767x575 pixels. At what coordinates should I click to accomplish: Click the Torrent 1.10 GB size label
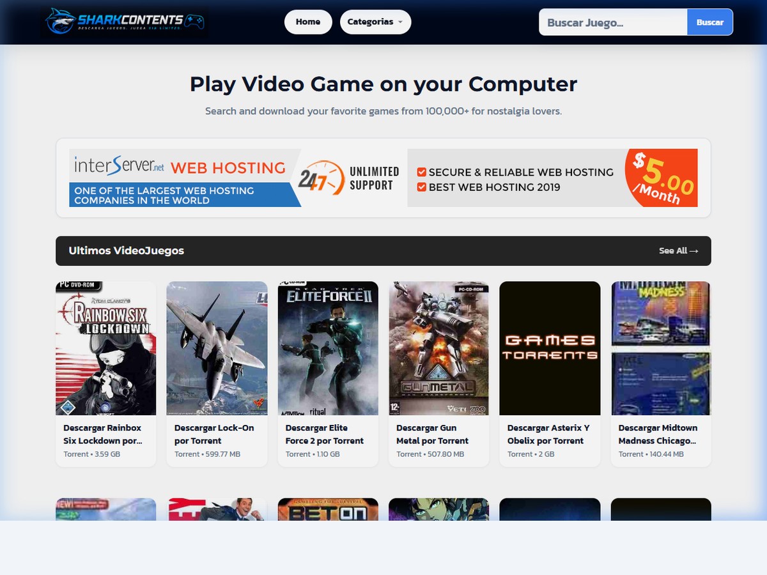(313, 454)
